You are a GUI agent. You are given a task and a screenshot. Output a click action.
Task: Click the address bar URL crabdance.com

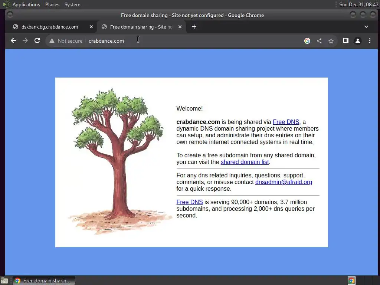pyautogui.click(x=107, y=41)
